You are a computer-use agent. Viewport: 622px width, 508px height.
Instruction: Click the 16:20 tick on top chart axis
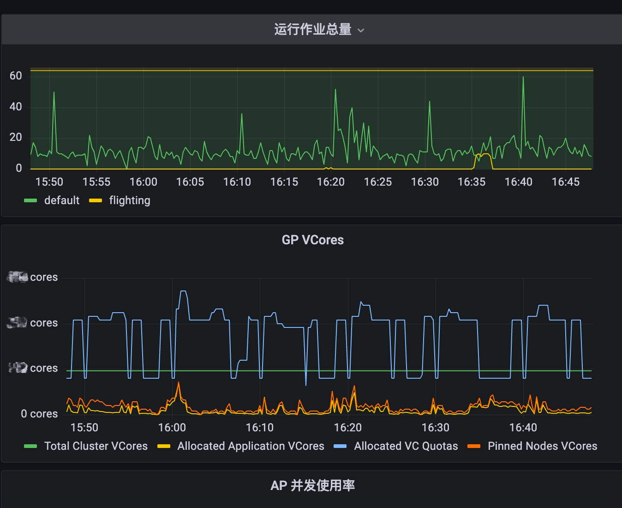click(x=331, y=182)
